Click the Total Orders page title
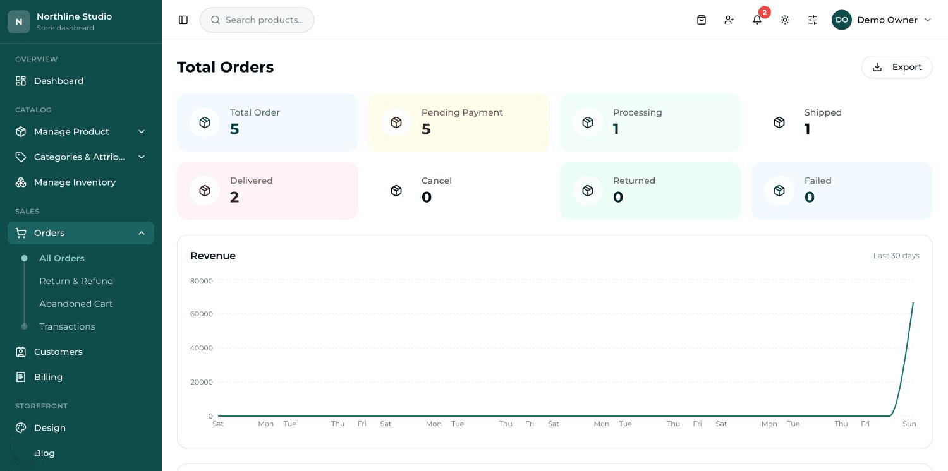The image size is (948, 471). pyautogui.click(x=225, y=67)
